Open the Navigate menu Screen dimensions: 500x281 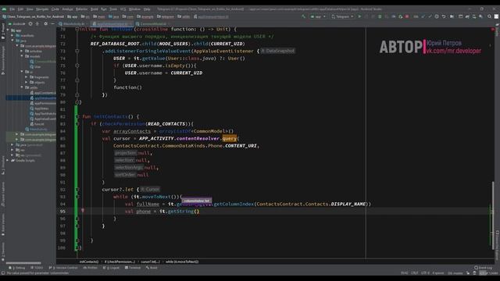(x=42, y=9)
